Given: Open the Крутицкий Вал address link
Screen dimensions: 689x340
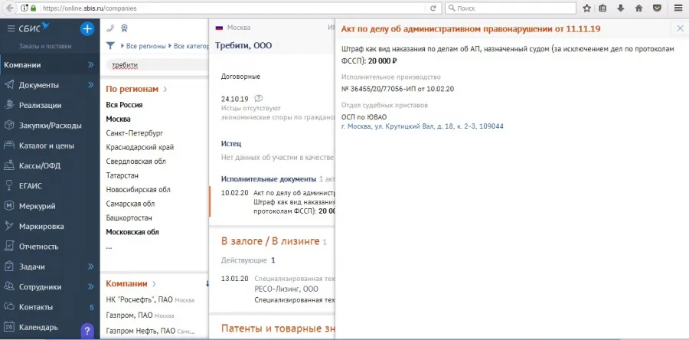Looking at the screenshot, I should (423, 126).
